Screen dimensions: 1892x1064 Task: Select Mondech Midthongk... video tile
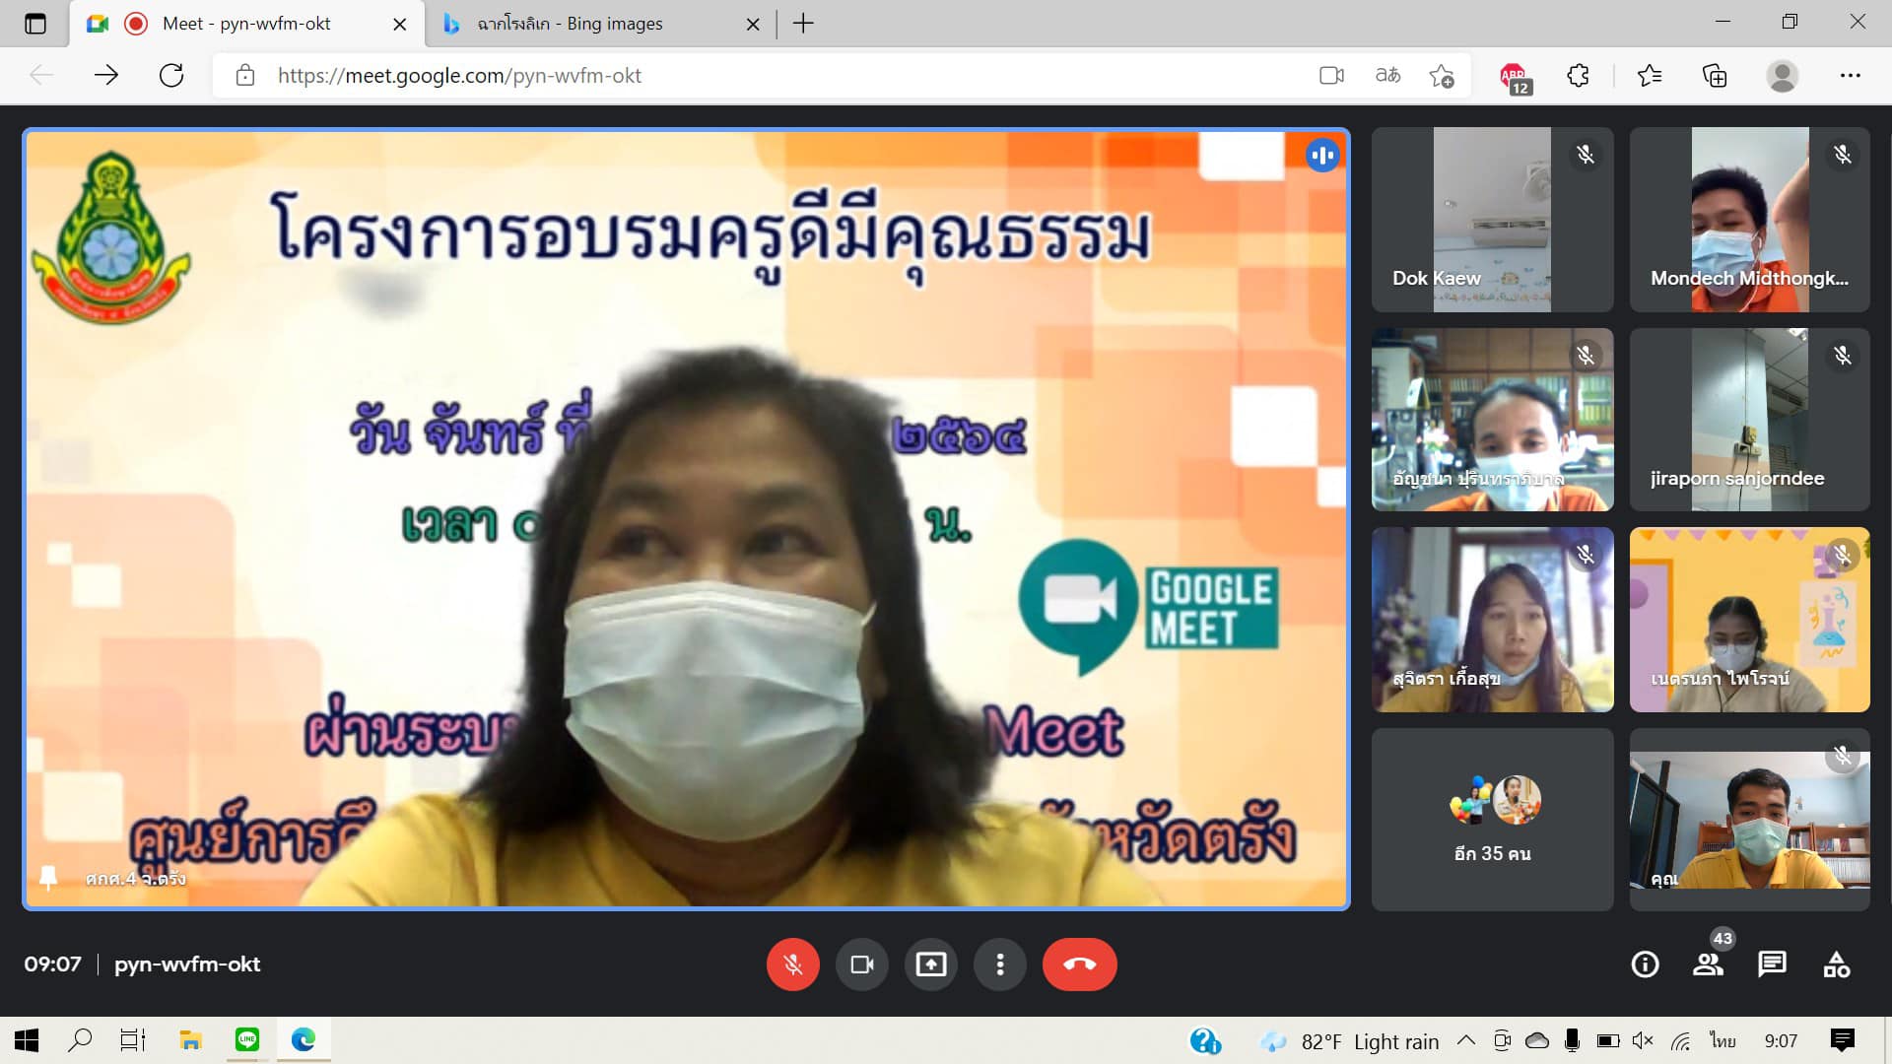coord(1749,220)
